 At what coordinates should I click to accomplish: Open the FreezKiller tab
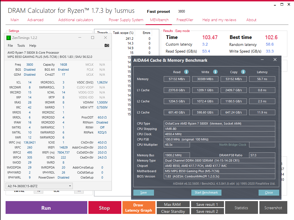pyautogui.click(x=185, y=20)
